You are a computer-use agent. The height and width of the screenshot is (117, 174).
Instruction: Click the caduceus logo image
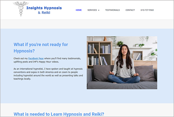pos(21,9)
